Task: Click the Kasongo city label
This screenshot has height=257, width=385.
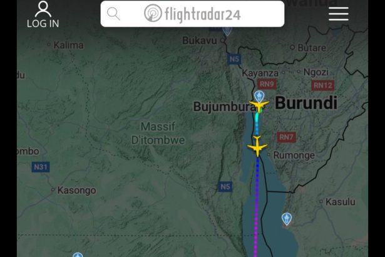Action: (x=76, y=191)
